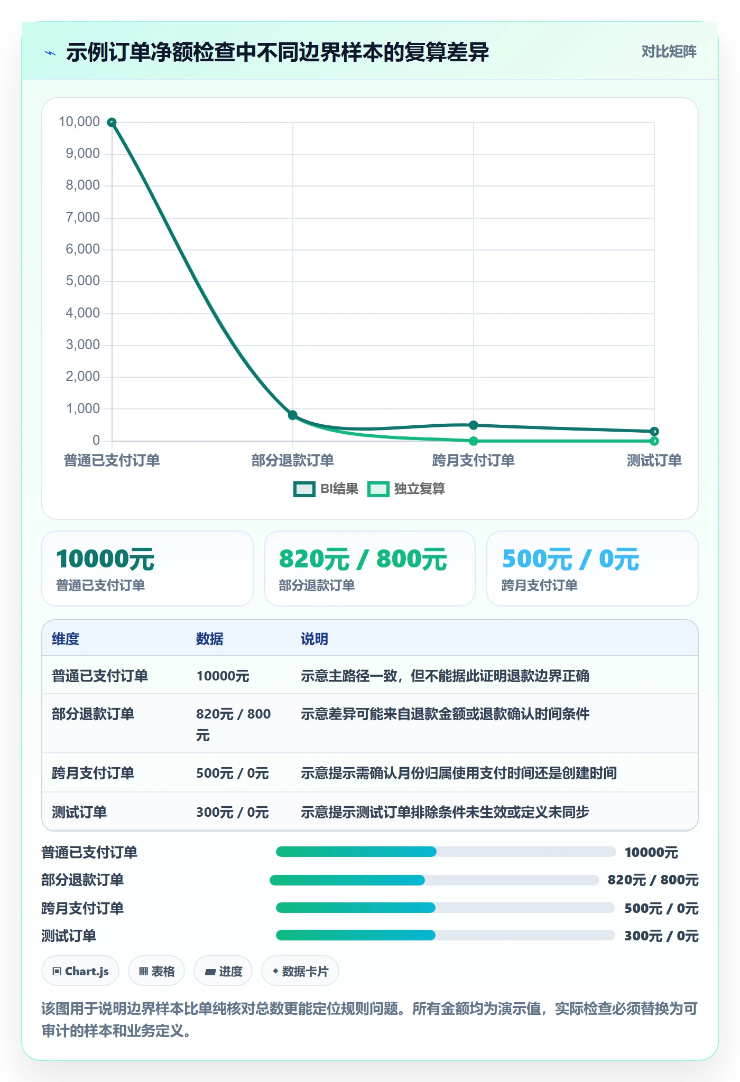Click the 10,000 data point for 普通已支付订单
Screen dimensions: 740x1082
[112, 123]
